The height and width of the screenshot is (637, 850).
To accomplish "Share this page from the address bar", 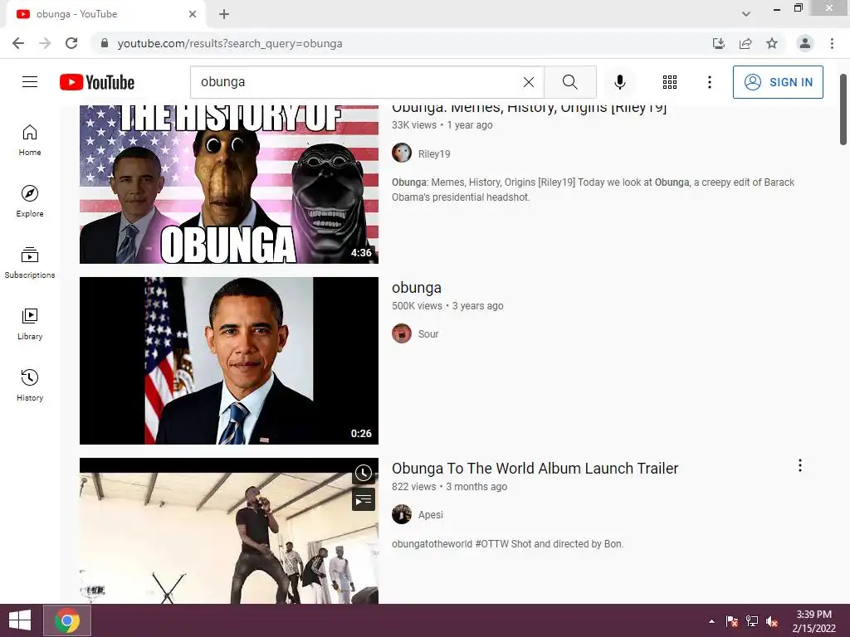I will click(x=745, y=43).
